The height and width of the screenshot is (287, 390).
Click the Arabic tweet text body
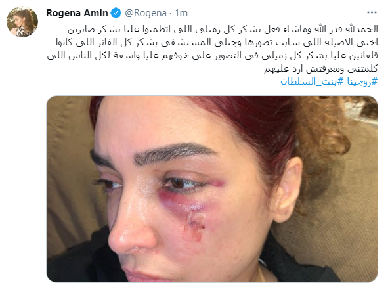coord(213,49)
